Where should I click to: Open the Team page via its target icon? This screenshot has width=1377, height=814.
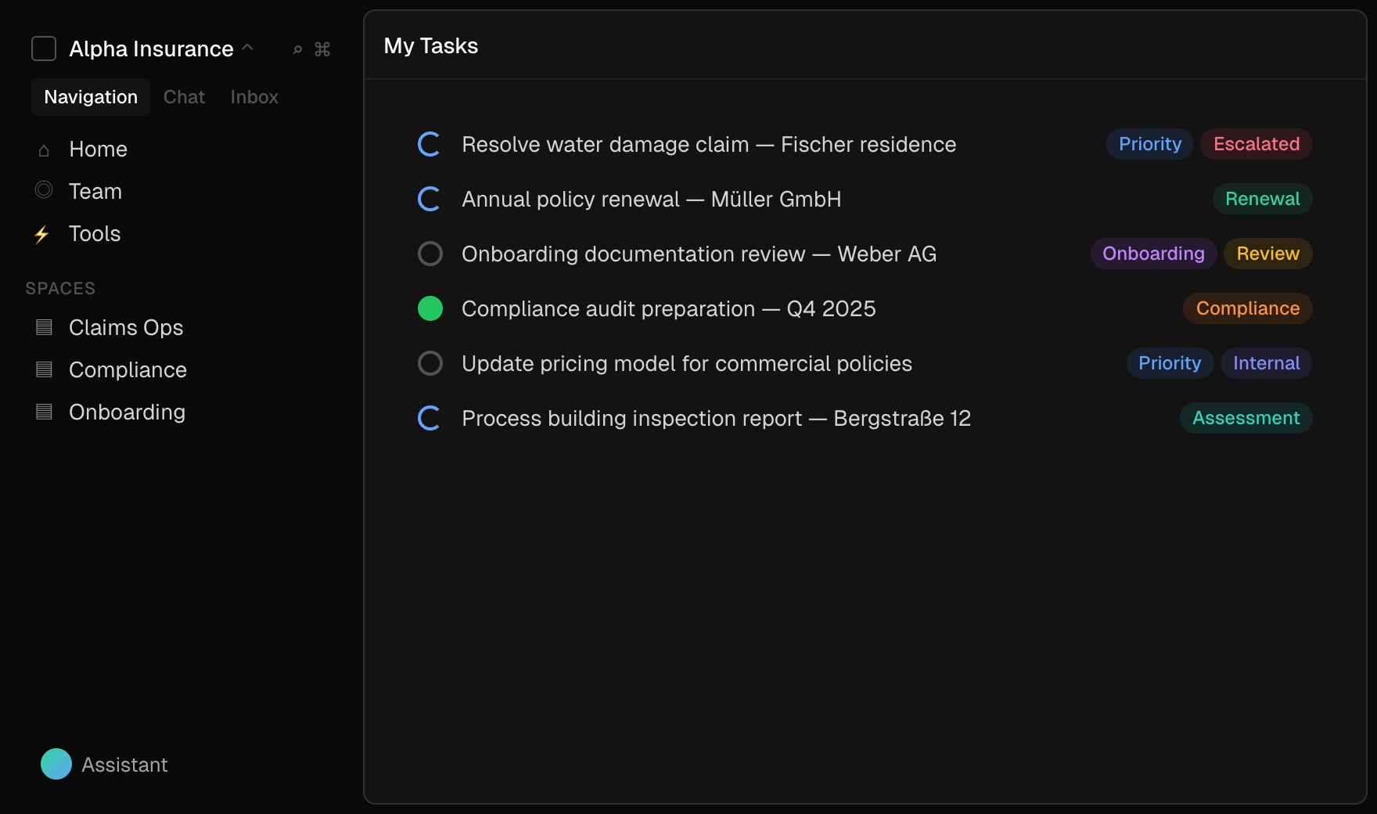tap(44, 190)
